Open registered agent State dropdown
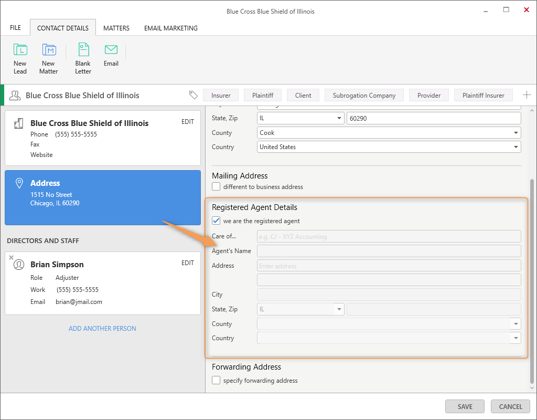Viewport: 537px width, 420px height. [300, 309]
